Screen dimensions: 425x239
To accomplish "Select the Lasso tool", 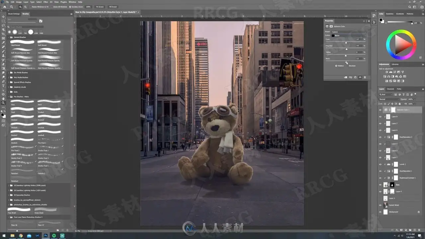I will tap(3, 25).
